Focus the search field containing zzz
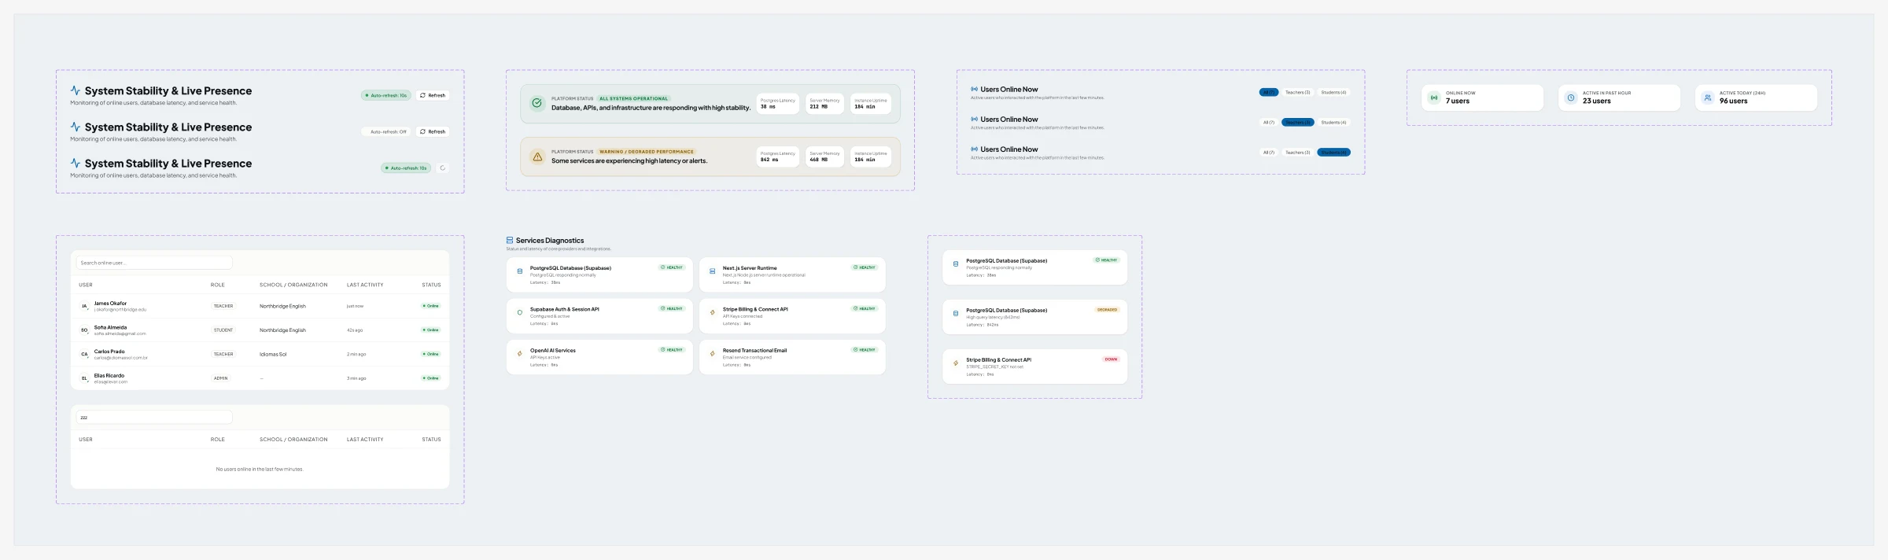The height and width of the screenshot is (560, 1888). 154,417
